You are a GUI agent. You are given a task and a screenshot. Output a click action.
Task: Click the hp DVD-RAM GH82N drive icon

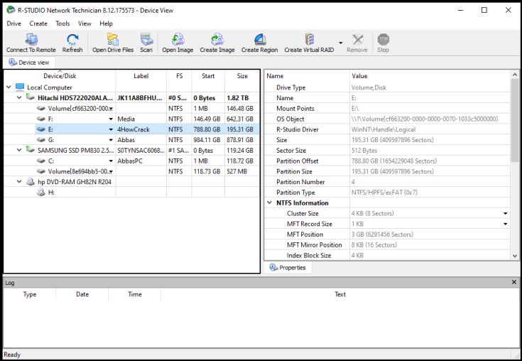tap(31, 181)
